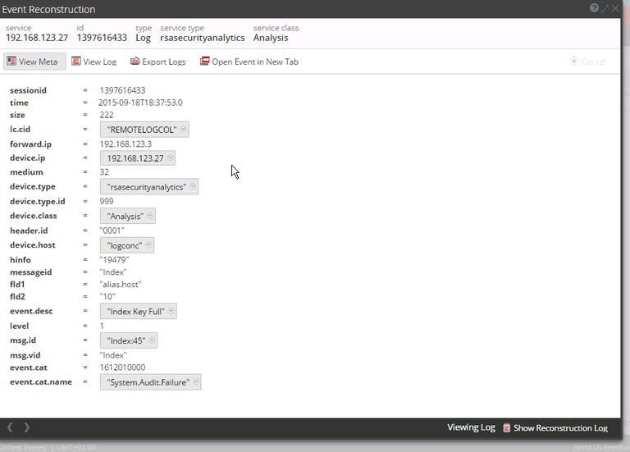Click the event.cat.name label

point(41,381)
